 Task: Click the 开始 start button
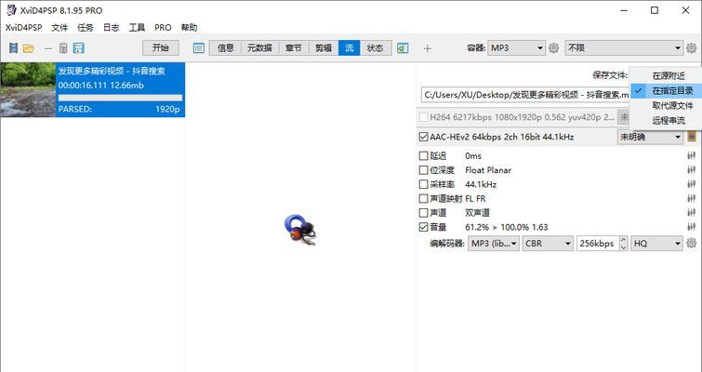tap(160, 48)
